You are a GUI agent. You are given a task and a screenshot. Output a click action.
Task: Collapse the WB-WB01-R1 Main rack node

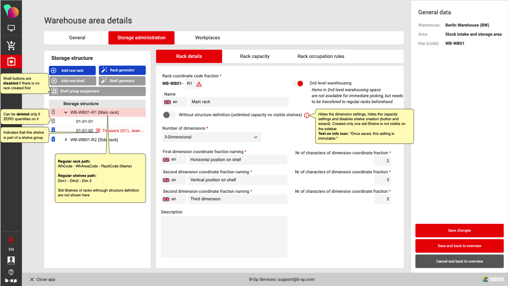pos(66,113)
